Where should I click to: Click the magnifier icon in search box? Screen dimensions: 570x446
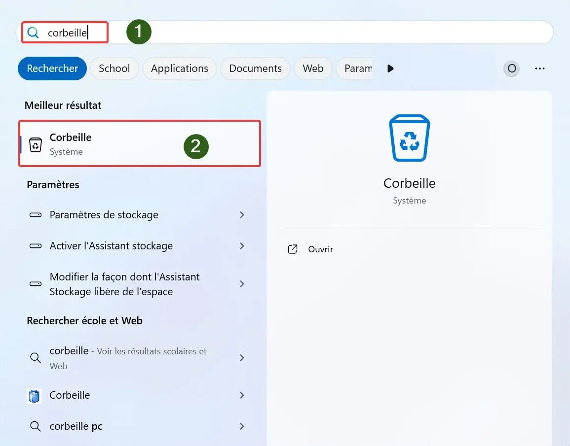pyautogui.click(x=33, y=33)
